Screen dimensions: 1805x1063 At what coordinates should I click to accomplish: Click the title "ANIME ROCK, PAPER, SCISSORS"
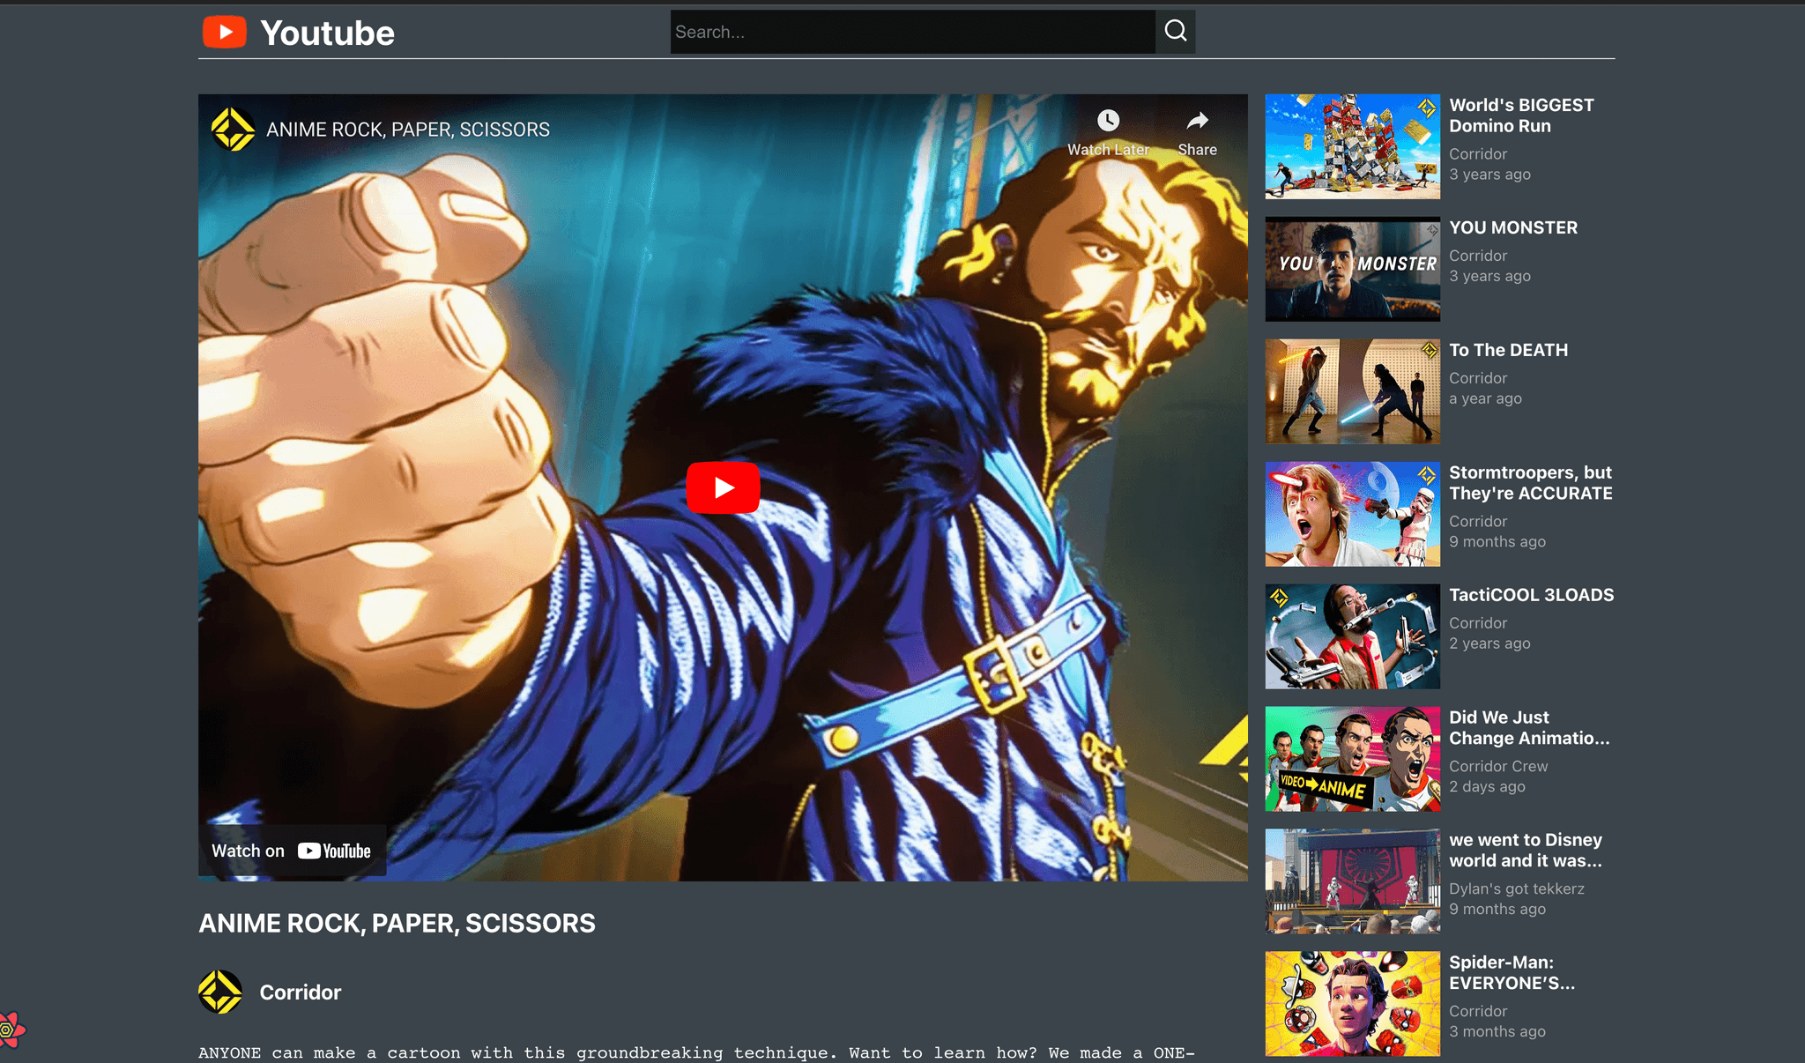tap(397, 923)
